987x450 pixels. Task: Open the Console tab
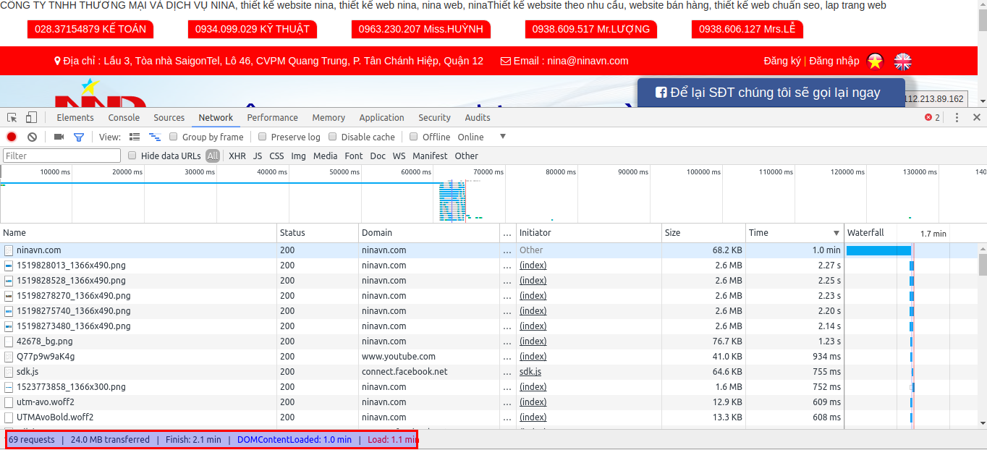coord(124,117)
